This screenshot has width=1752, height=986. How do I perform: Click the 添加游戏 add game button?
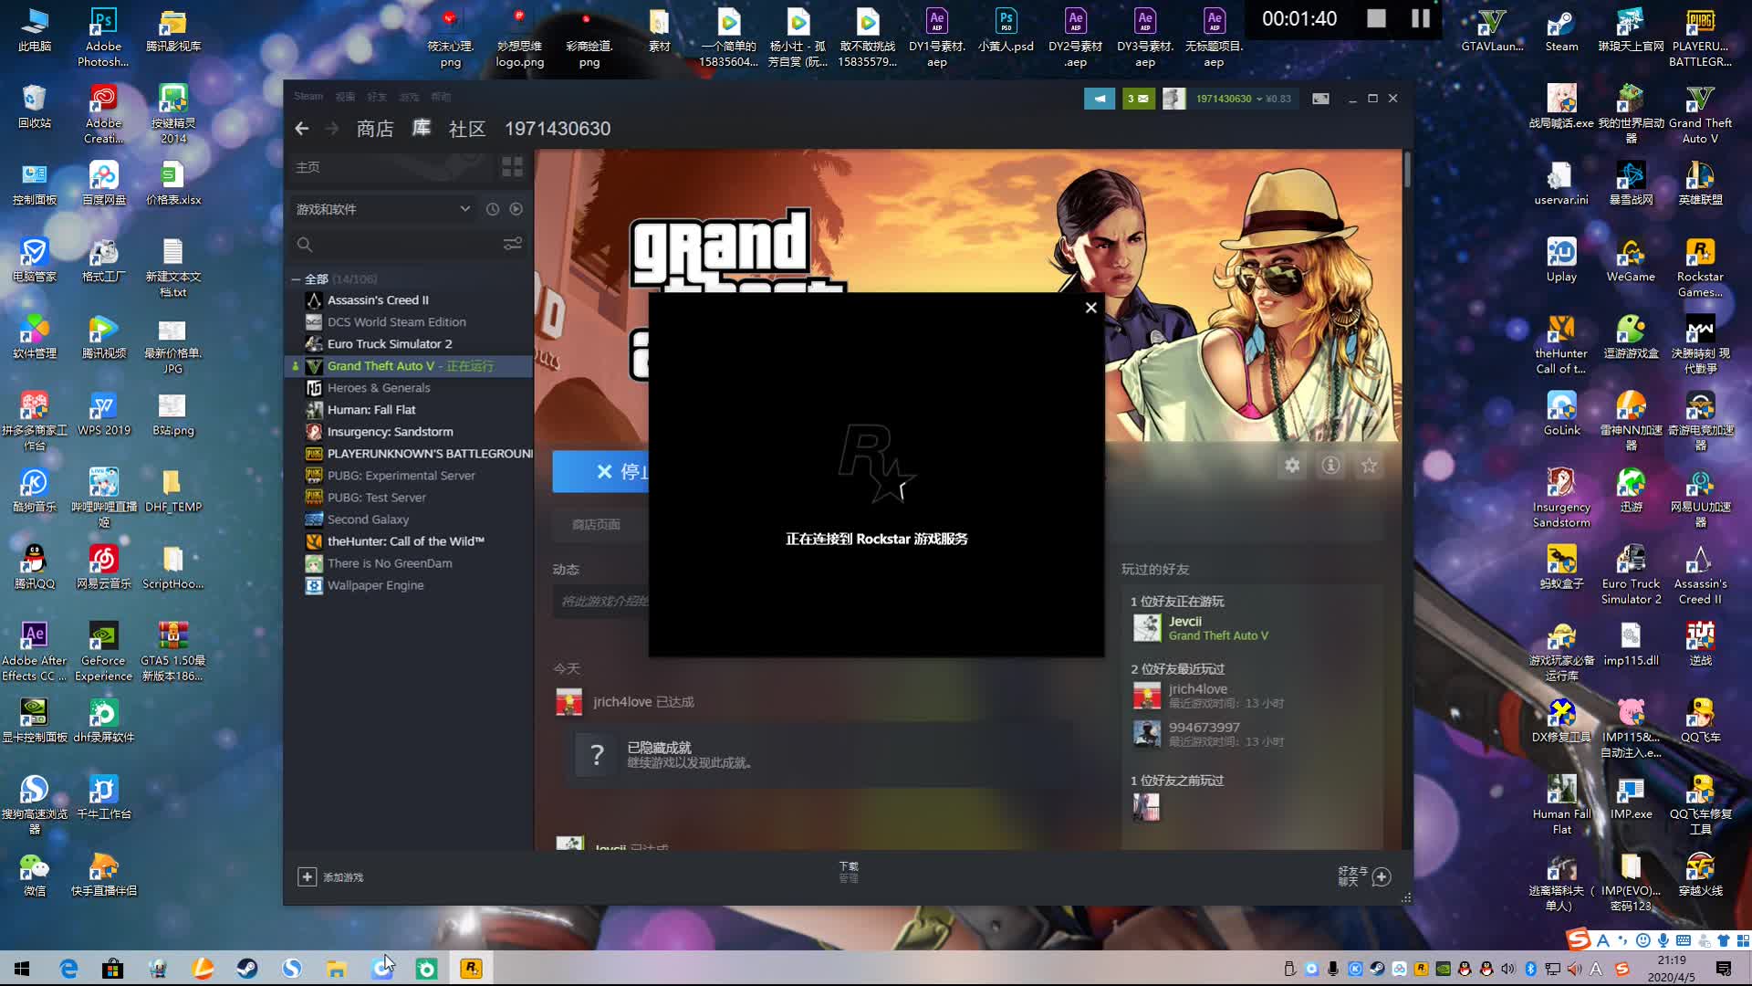pos(335,876)
